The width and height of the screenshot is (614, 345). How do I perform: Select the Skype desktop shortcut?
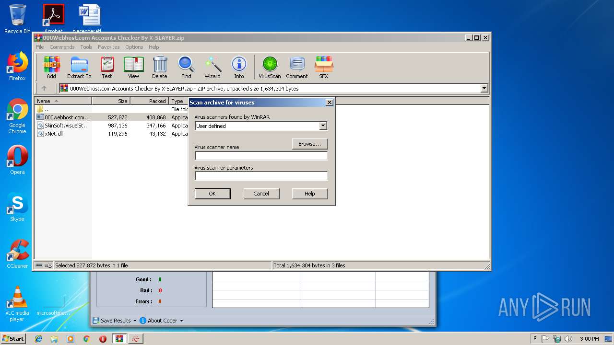click(17, 207)
